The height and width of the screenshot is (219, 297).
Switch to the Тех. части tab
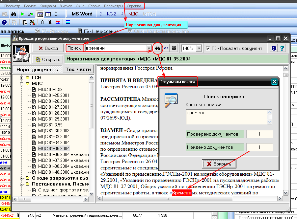[x=78, y=69]
